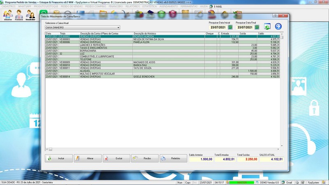The height and width of the screenshot is (185, 329).
Task: Select the BIANCA RAU row
Action: pyautogui.click(x=162, y=65)
